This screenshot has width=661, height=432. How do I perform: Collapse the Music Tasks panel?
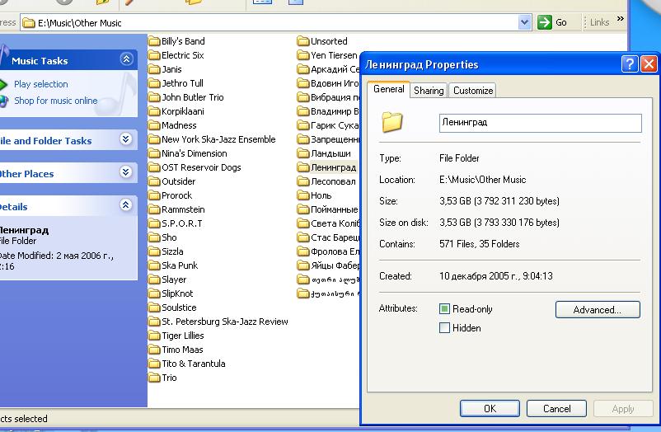tap(126, 59)
